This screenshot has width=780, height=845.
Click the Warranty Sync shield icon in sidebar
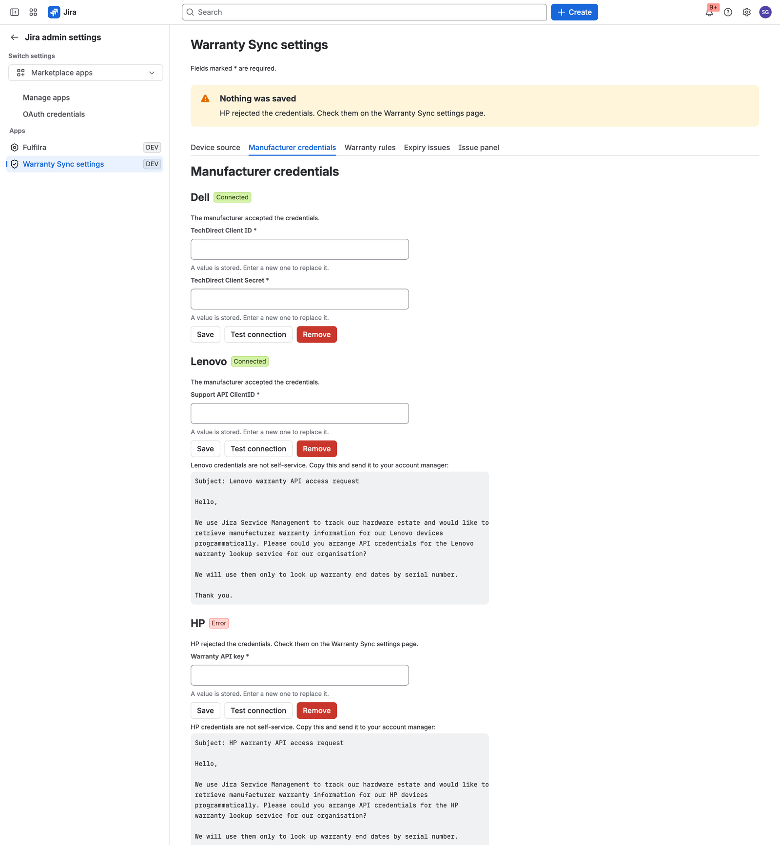pos(15,164)
